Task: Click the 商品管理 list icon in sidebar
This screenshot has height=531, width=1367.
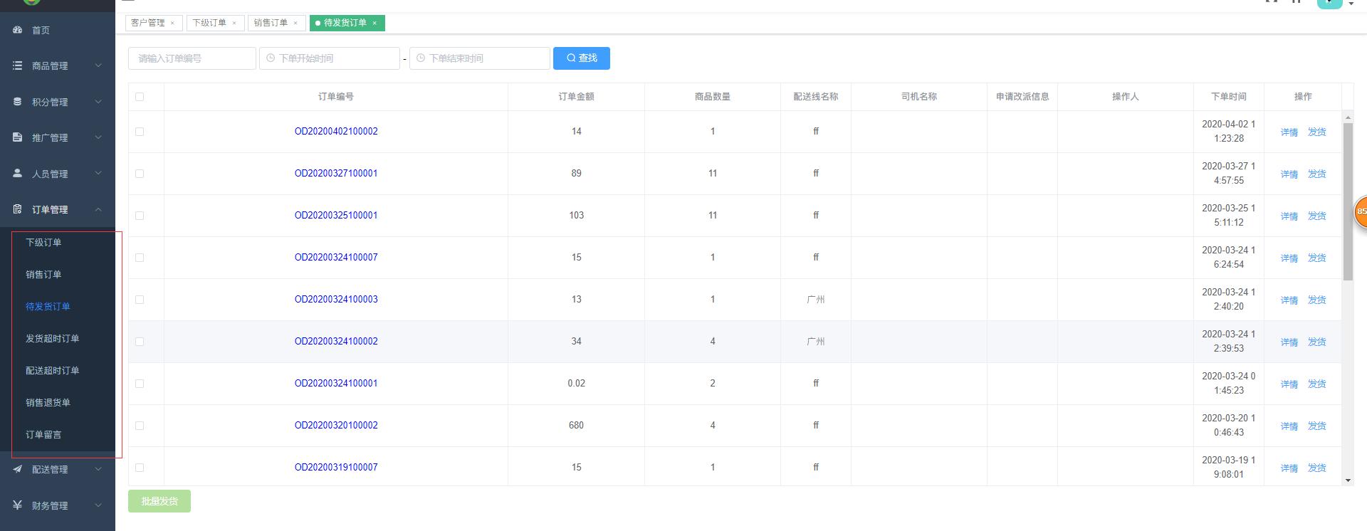Action: point(18,65)
